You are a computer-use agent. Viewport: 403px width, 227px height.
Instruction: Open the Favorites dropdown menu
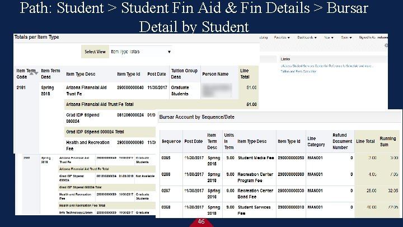(282, 38)
